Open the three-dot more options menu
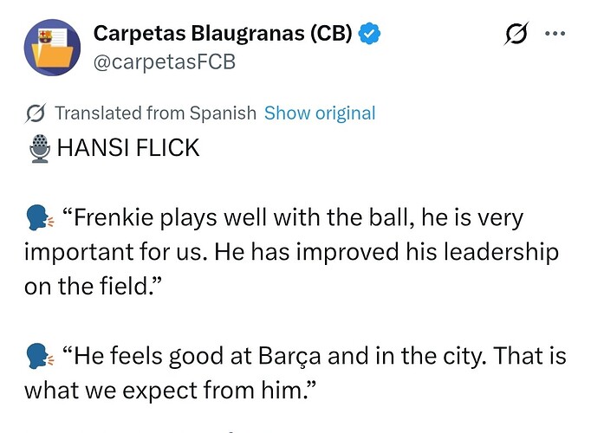591x433 pixels. point(555,34)
